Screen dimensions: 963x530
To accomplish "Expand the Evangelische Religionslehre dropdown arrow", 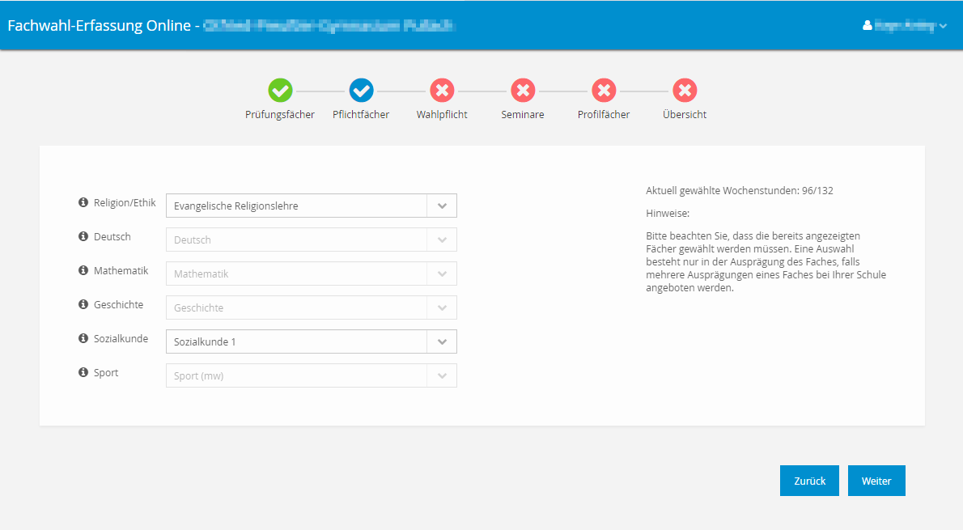I will [x=442, y=206].
